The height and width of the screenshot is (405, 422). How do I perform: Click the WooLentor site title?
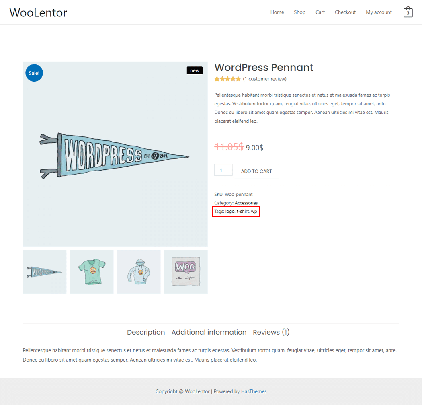(38, 12)
